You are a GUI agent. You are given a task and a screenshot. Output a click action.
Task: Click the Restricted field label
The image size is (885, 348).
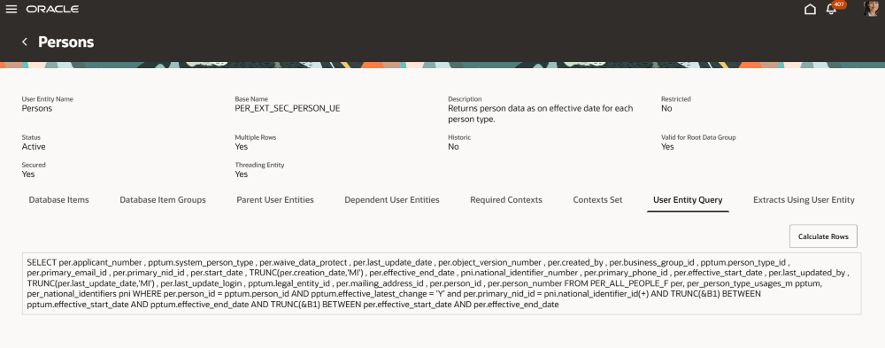675,99
